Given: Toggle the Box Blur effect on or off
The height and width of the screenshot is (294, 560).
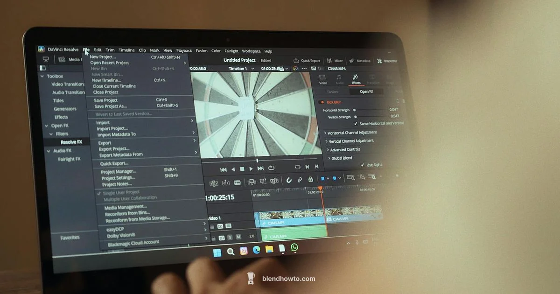Looking at the screenshot, I should tap(322, 102).
